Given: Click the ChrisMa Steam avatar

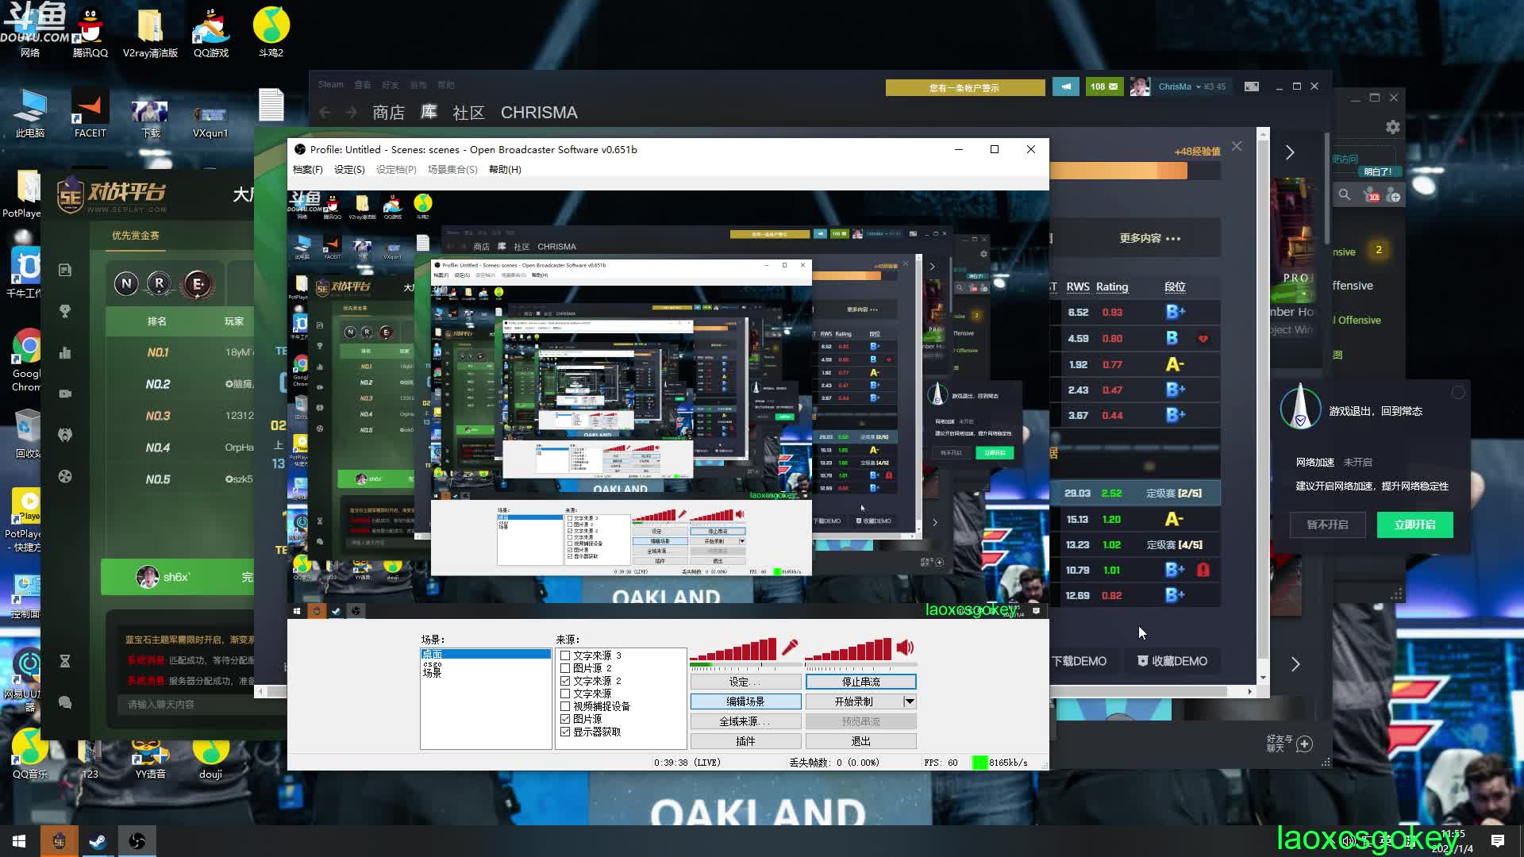Looking at the screenshot, I should pyautogui.click(x=1141, y=86).
